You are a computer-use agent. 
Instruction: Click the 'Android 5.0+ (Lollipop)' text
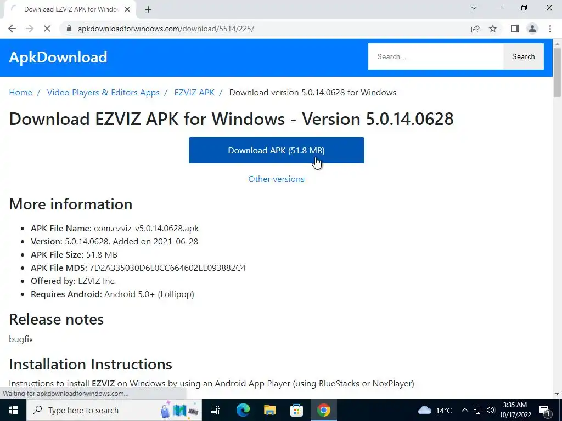coord(149,294)
